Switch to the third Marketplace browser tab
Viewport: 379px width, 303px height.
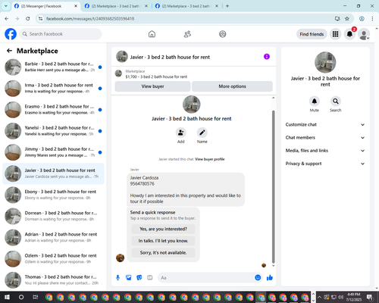[x=186, y=6]
